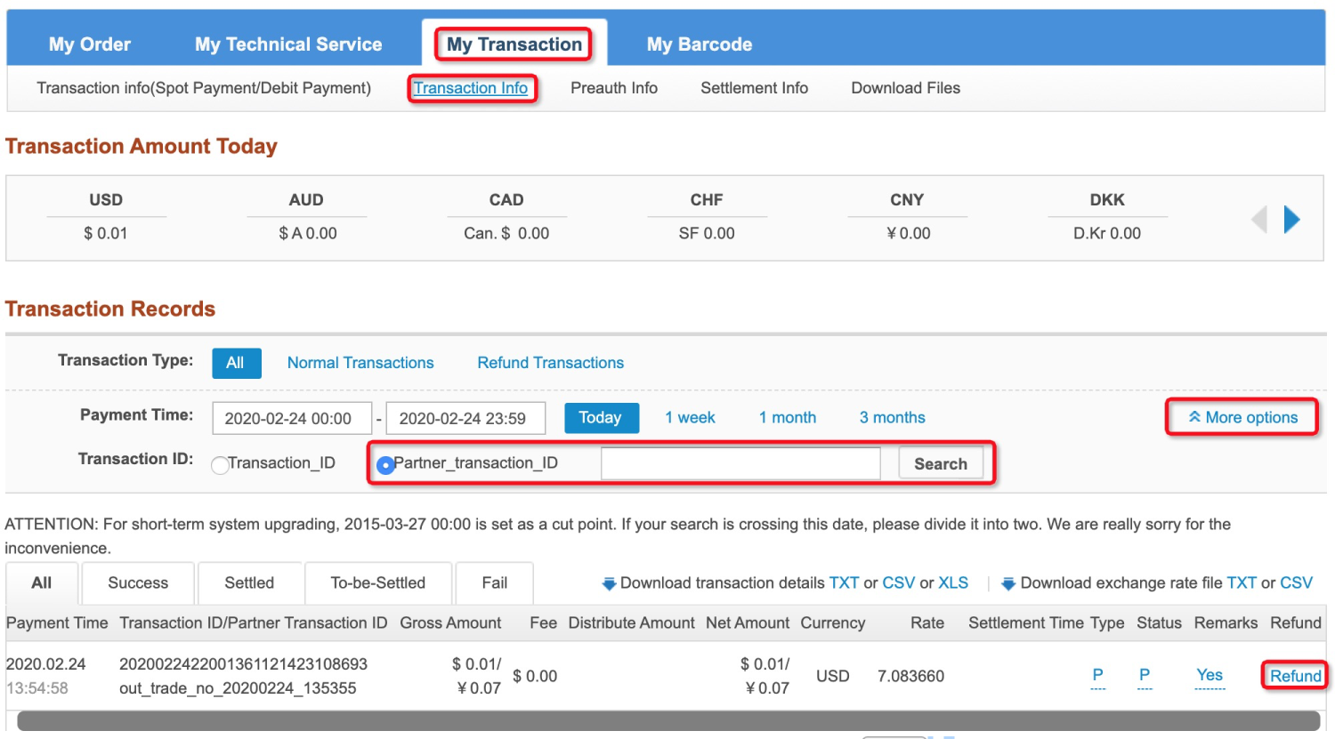Choose the 1 month time range

[x=787, y=418]
